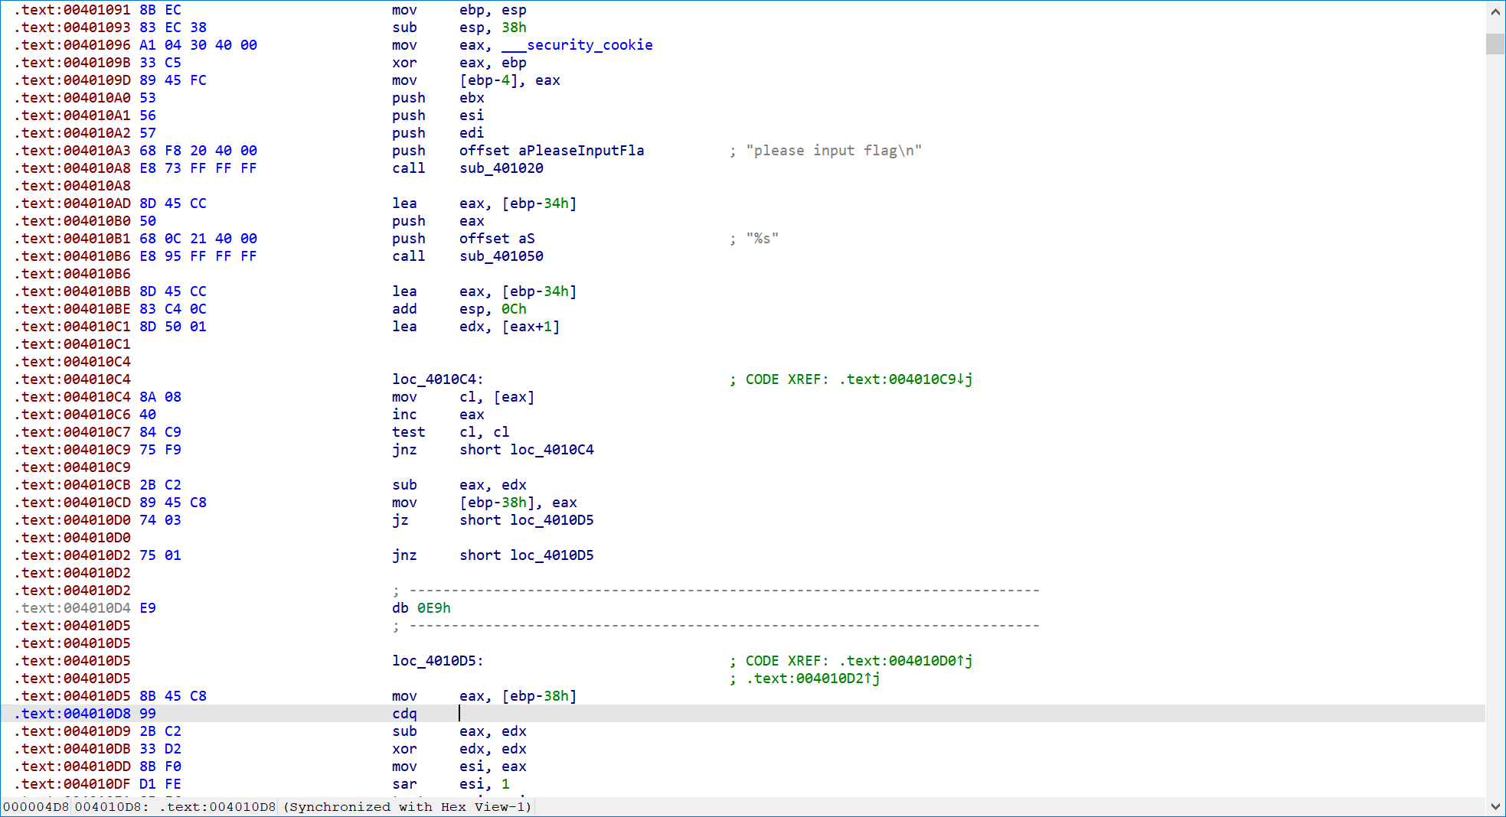Click the 'Synchronized with Hex View-1' status text
1506x817 pixels.
[x=407, y=807]
